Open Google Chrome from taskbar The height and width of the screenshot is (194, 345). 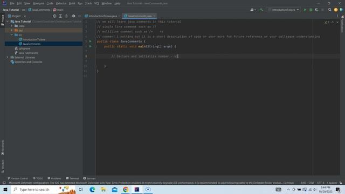126,189
